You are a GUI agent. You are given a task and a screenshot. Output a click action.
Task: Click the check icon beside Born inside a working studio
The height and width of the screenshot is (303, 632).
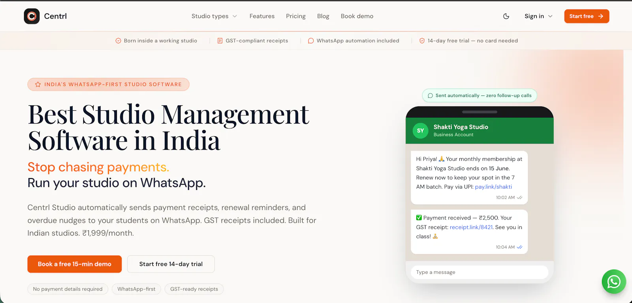tap(118, 41)
